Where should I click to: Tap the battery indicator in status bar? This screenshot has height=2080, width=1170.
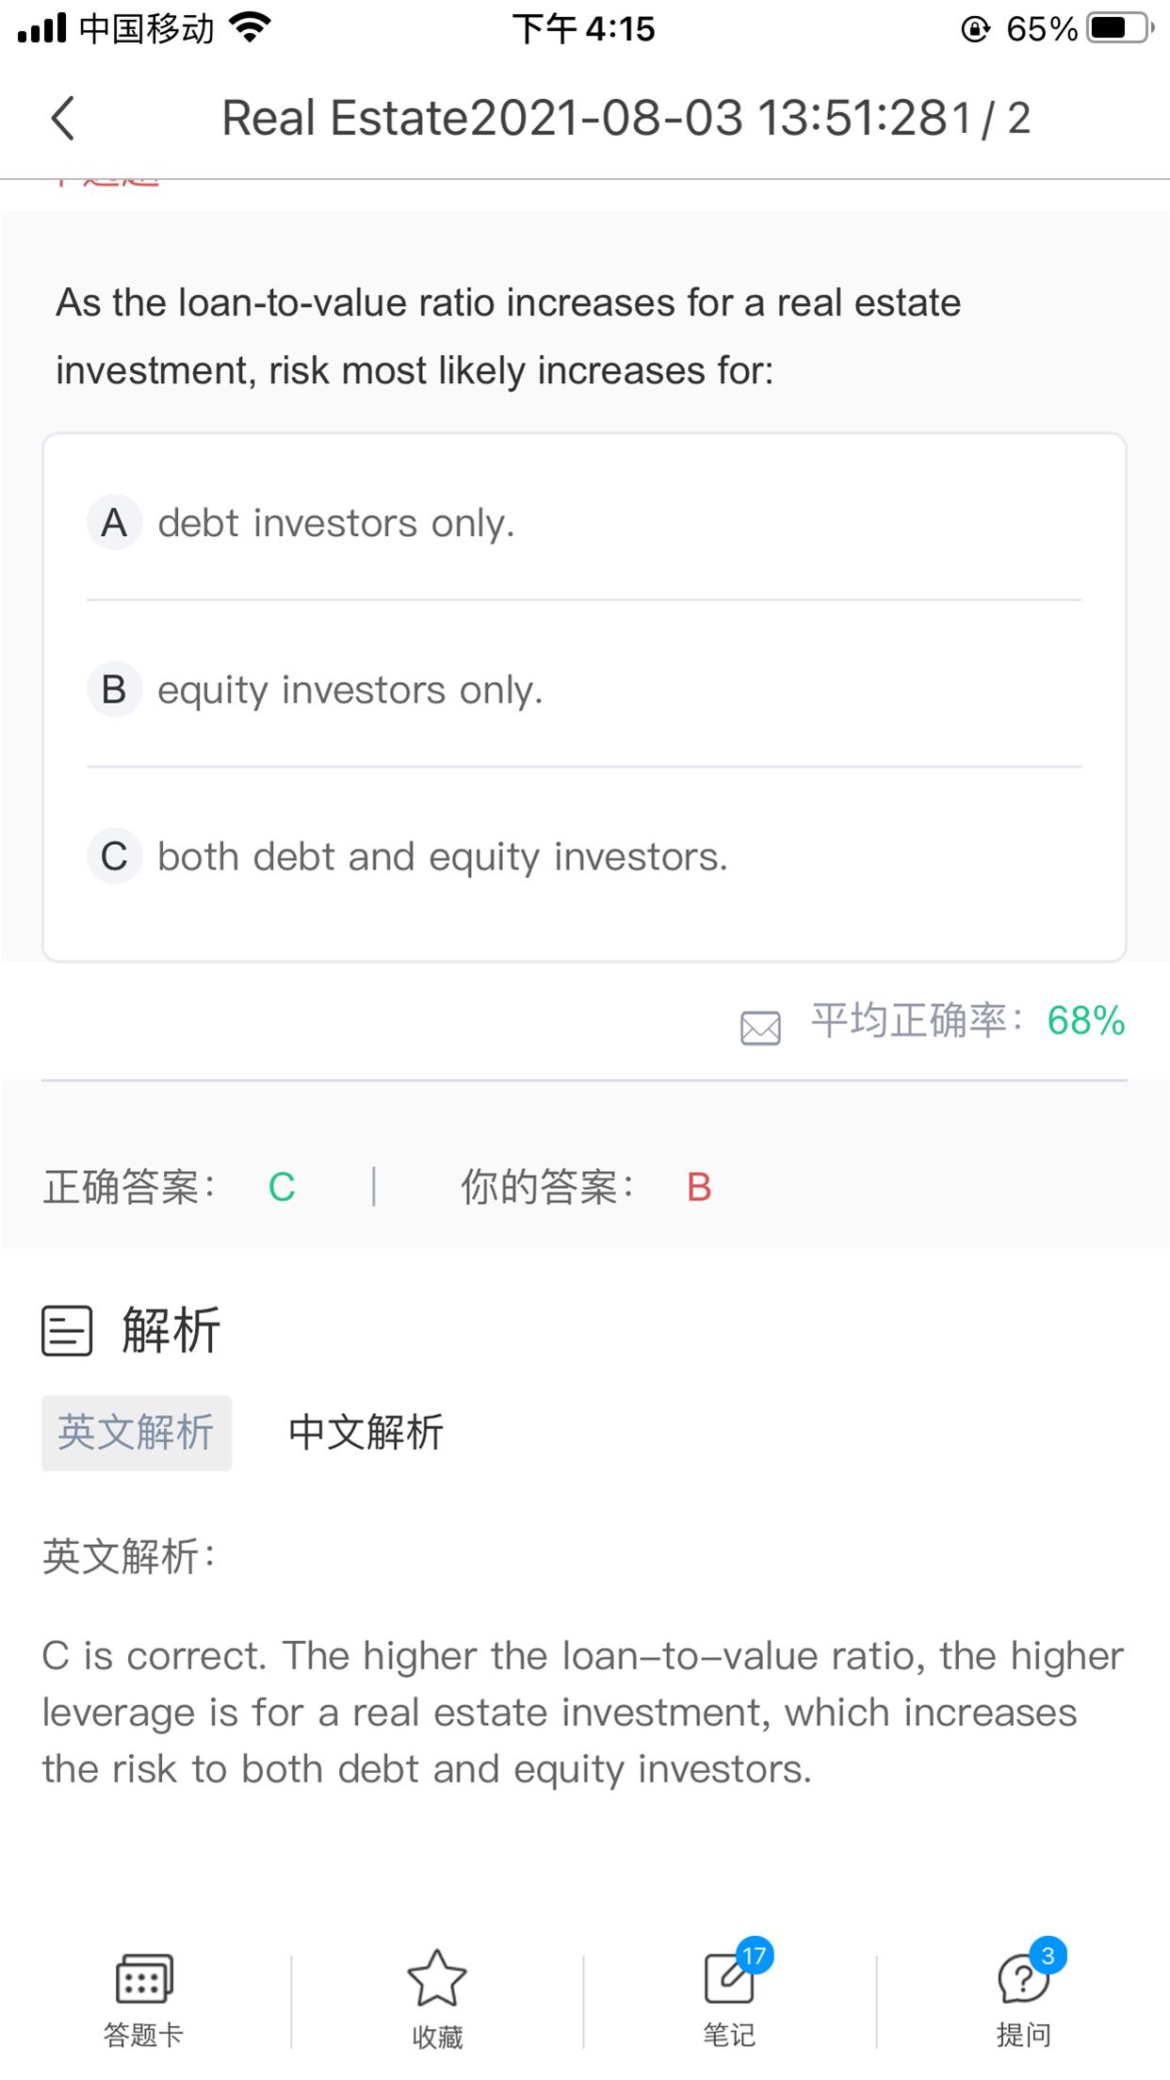[1118, 29]
